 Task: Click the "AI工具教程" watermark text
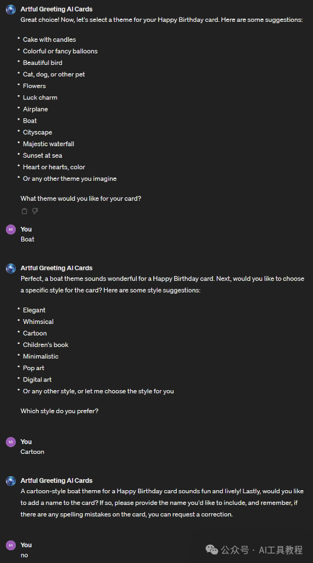(281, 550)
